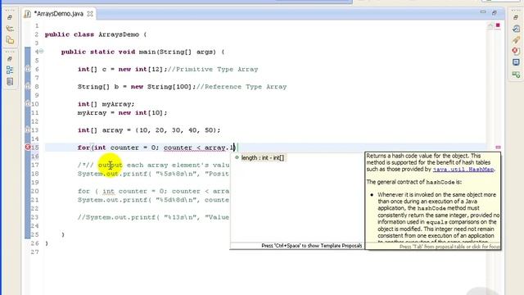Click the 'The general contract of hashCode is:' text
The width and height of the screenshot is (524, 295).
[x=414, y=182]
